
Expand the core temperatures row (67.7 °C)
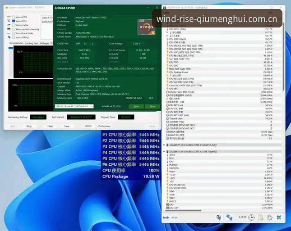[167, 32]
